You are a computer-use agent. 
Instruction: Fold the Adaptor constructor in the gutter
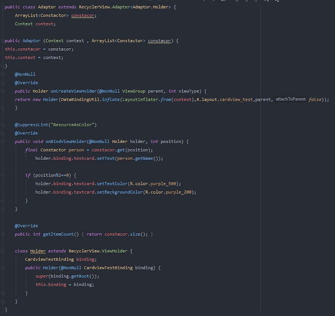point(2,40)
